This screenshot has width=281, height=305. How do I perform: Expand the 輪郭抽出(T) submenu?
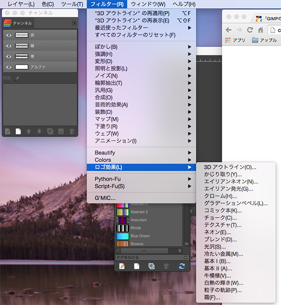pyautogui.click(x=142, y=83)
